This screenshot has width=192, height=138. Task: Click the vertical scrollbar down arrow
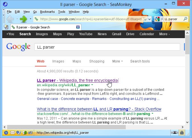[x=187, y=122]
